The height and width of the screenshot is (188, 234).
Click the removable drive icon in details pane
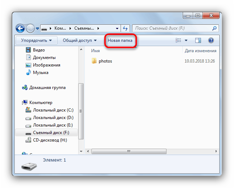29,166
